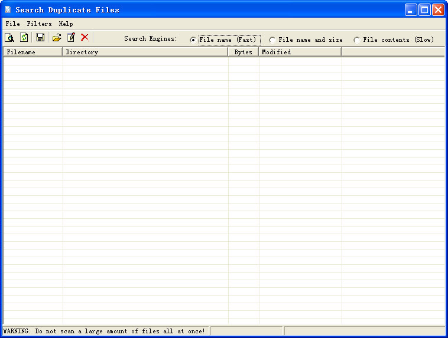448x338 pixels.
Task: Switch to File contents (Slow) engine
Action: pos(357,40)
